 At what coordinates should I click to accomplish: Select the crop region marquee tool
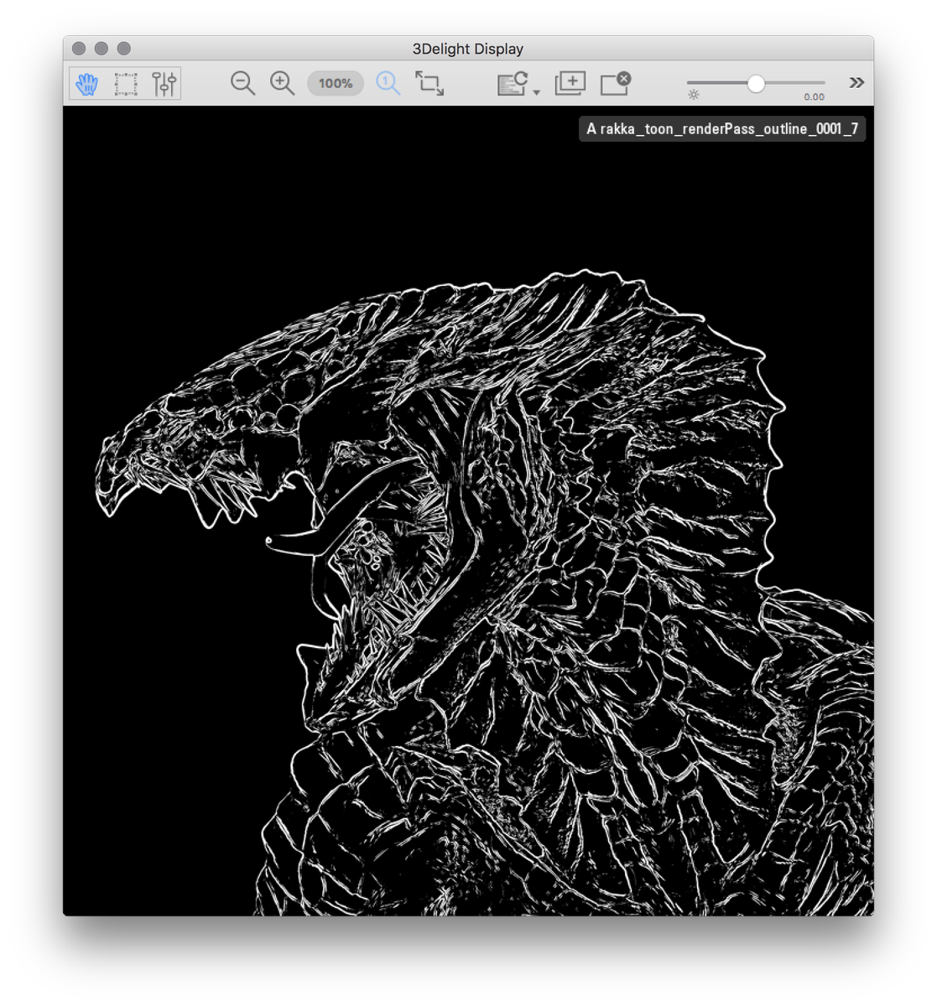point(126,83)
